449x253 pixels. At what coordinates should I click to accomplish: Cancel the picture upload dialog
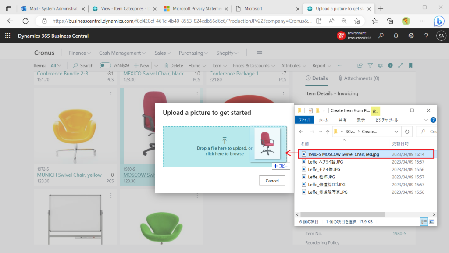(x=272, y=181)
